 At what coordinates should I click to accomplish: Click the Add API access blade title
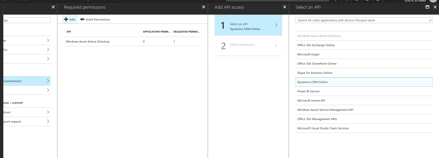[229, 7]
